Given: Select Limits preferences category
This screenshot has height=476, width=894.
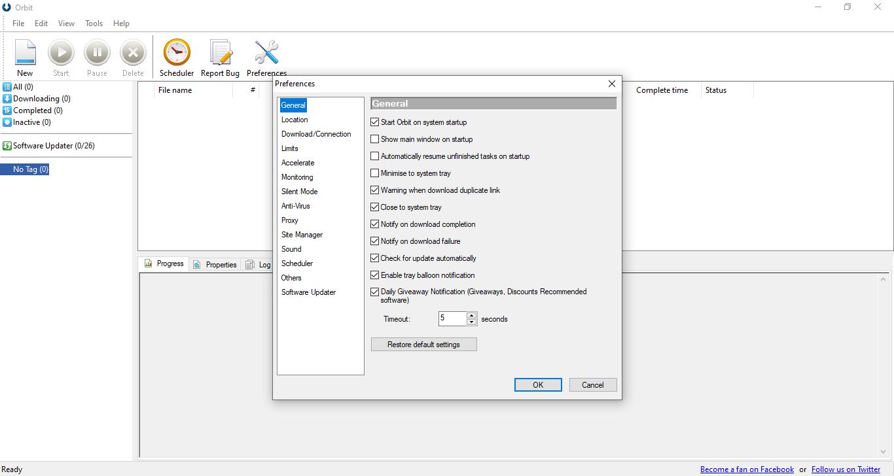Looking at the screenshot, I should pos(290,148).
